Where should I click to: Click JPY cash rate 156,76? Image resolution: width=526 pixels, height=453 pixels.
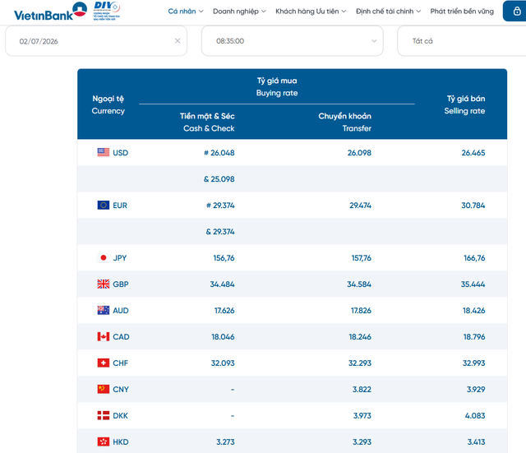[224, 258]
